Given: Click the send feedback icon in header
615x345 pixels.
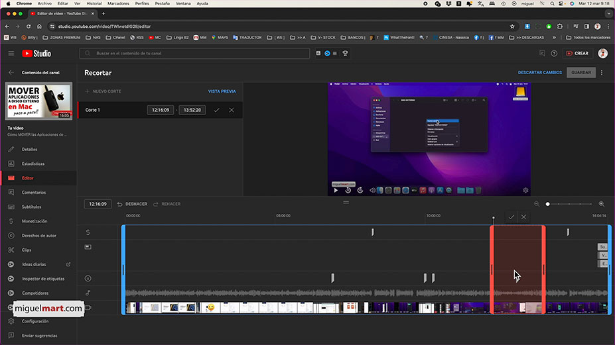Looking at the screenshot, I should [x=542, y=53].
